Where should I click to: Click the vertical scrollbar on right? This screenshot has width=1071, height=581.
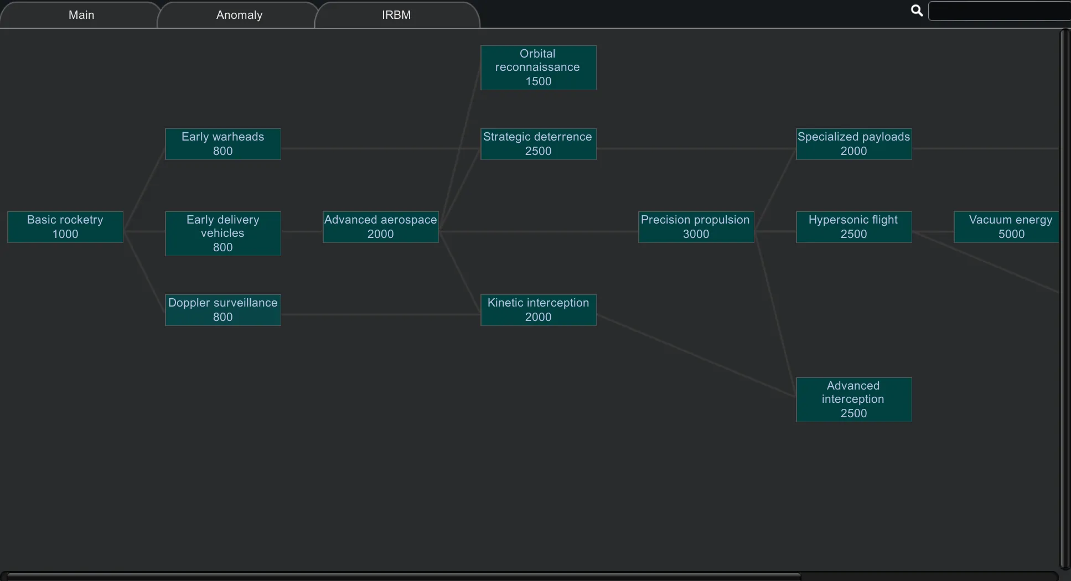click(1065, 299)
